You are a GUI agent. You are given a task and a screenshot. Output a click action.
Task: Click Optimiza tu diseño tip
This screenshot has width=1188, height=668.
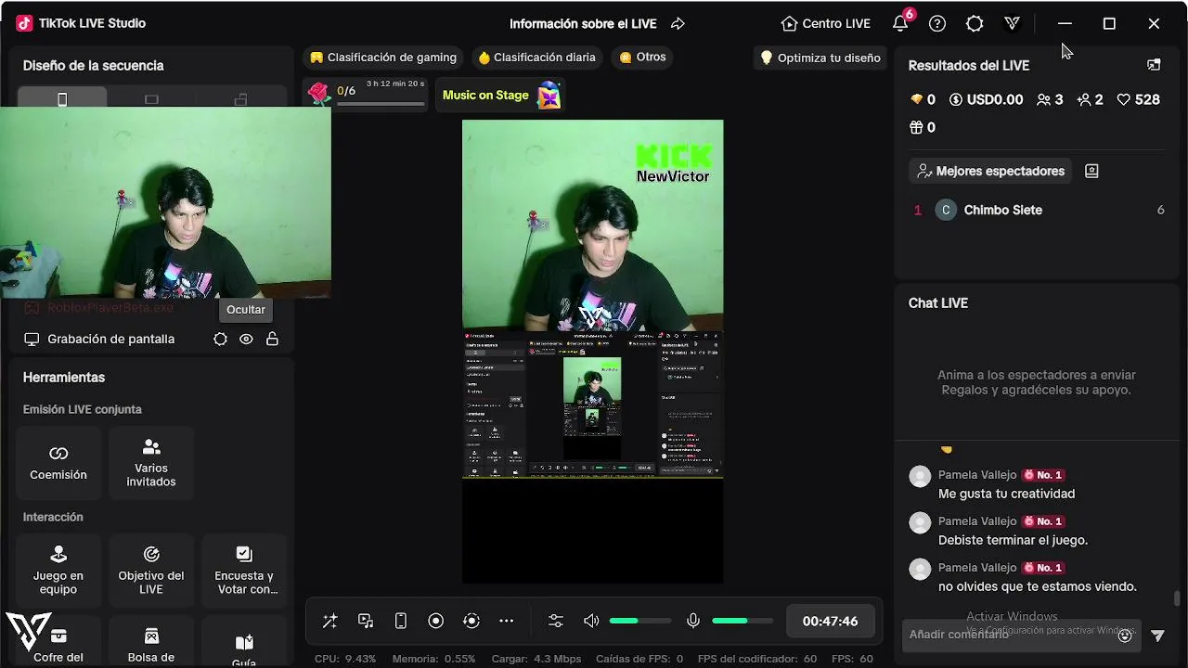coord(820,58)
